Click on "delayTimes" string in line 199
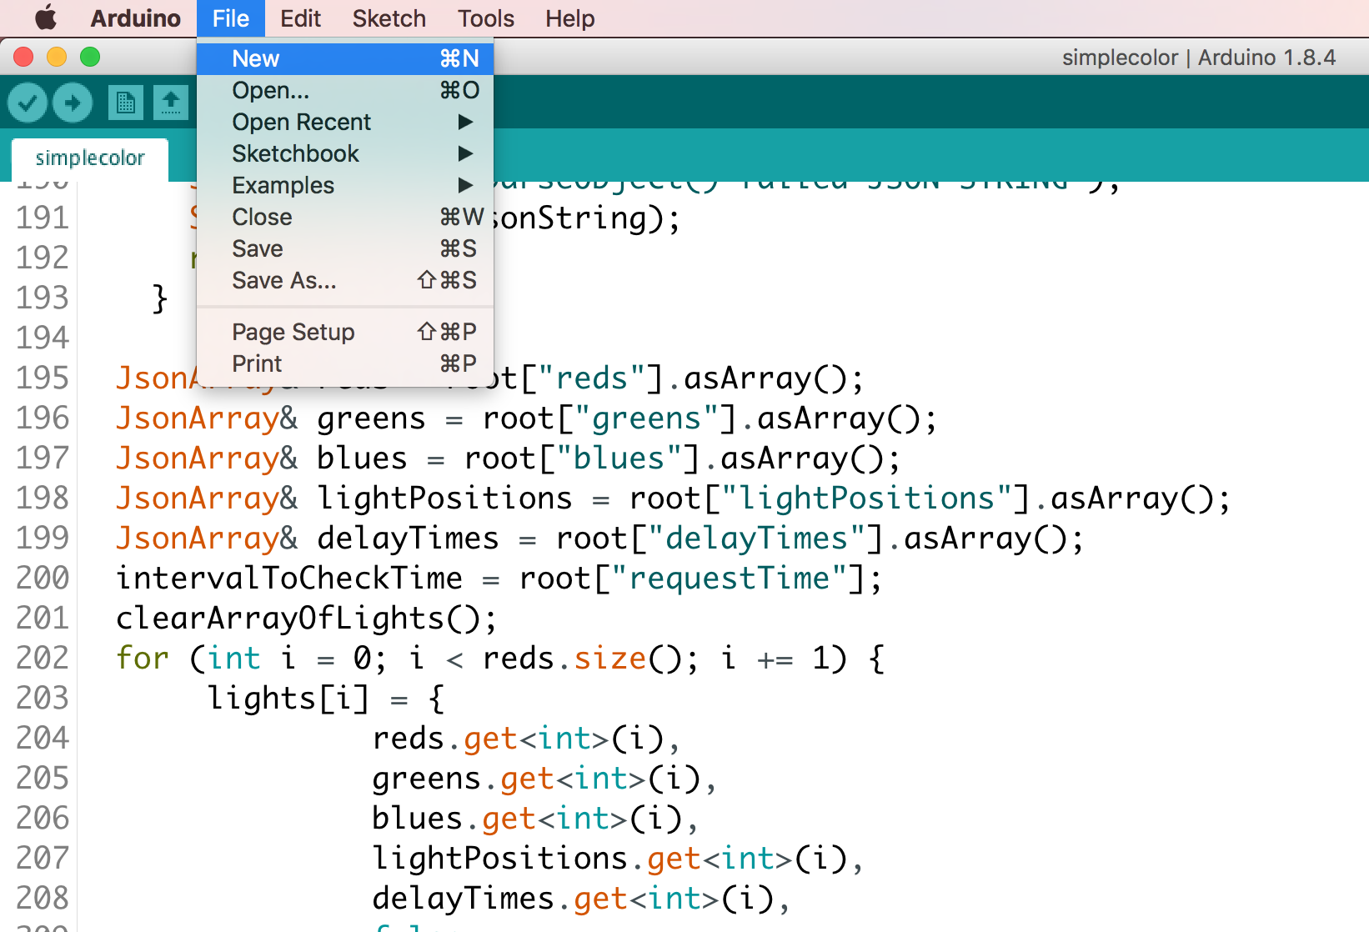The height and width of the screenshot is (932, 1369). (x=757, y=539)
